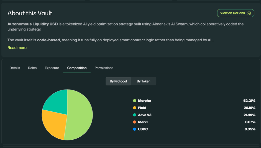Viewport: 261px width, 148px height.
Task: Click the Fluid protocol label
Action: [142, 108]
